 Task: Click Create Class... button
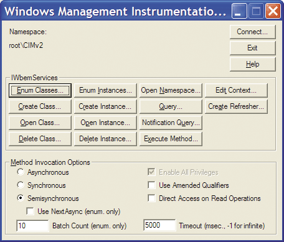click(40, 106)
